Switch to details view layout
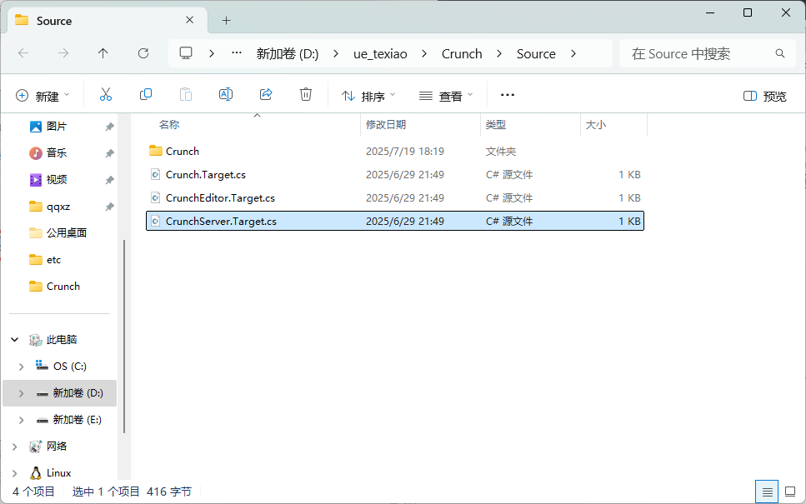This screenshot has width=806, height=504. click(x=768, y=492)
